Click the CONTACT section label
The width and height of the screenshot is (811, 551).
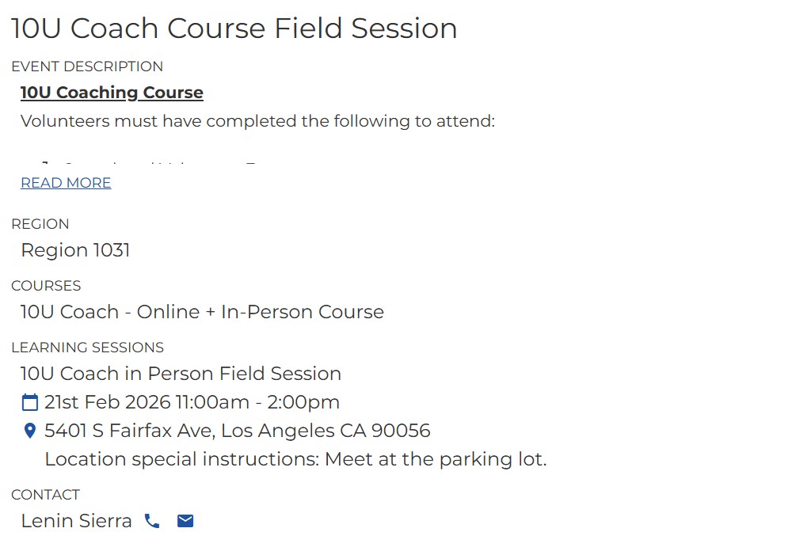click(45, 495)
